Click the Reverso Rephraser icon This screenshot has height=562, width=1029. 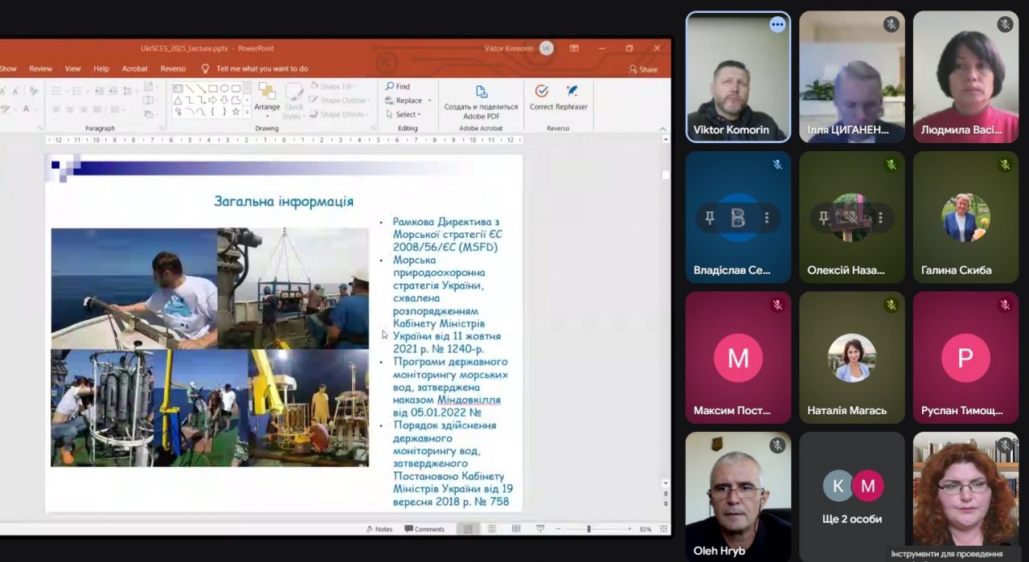pyautogui.click(x=572, y=91)
